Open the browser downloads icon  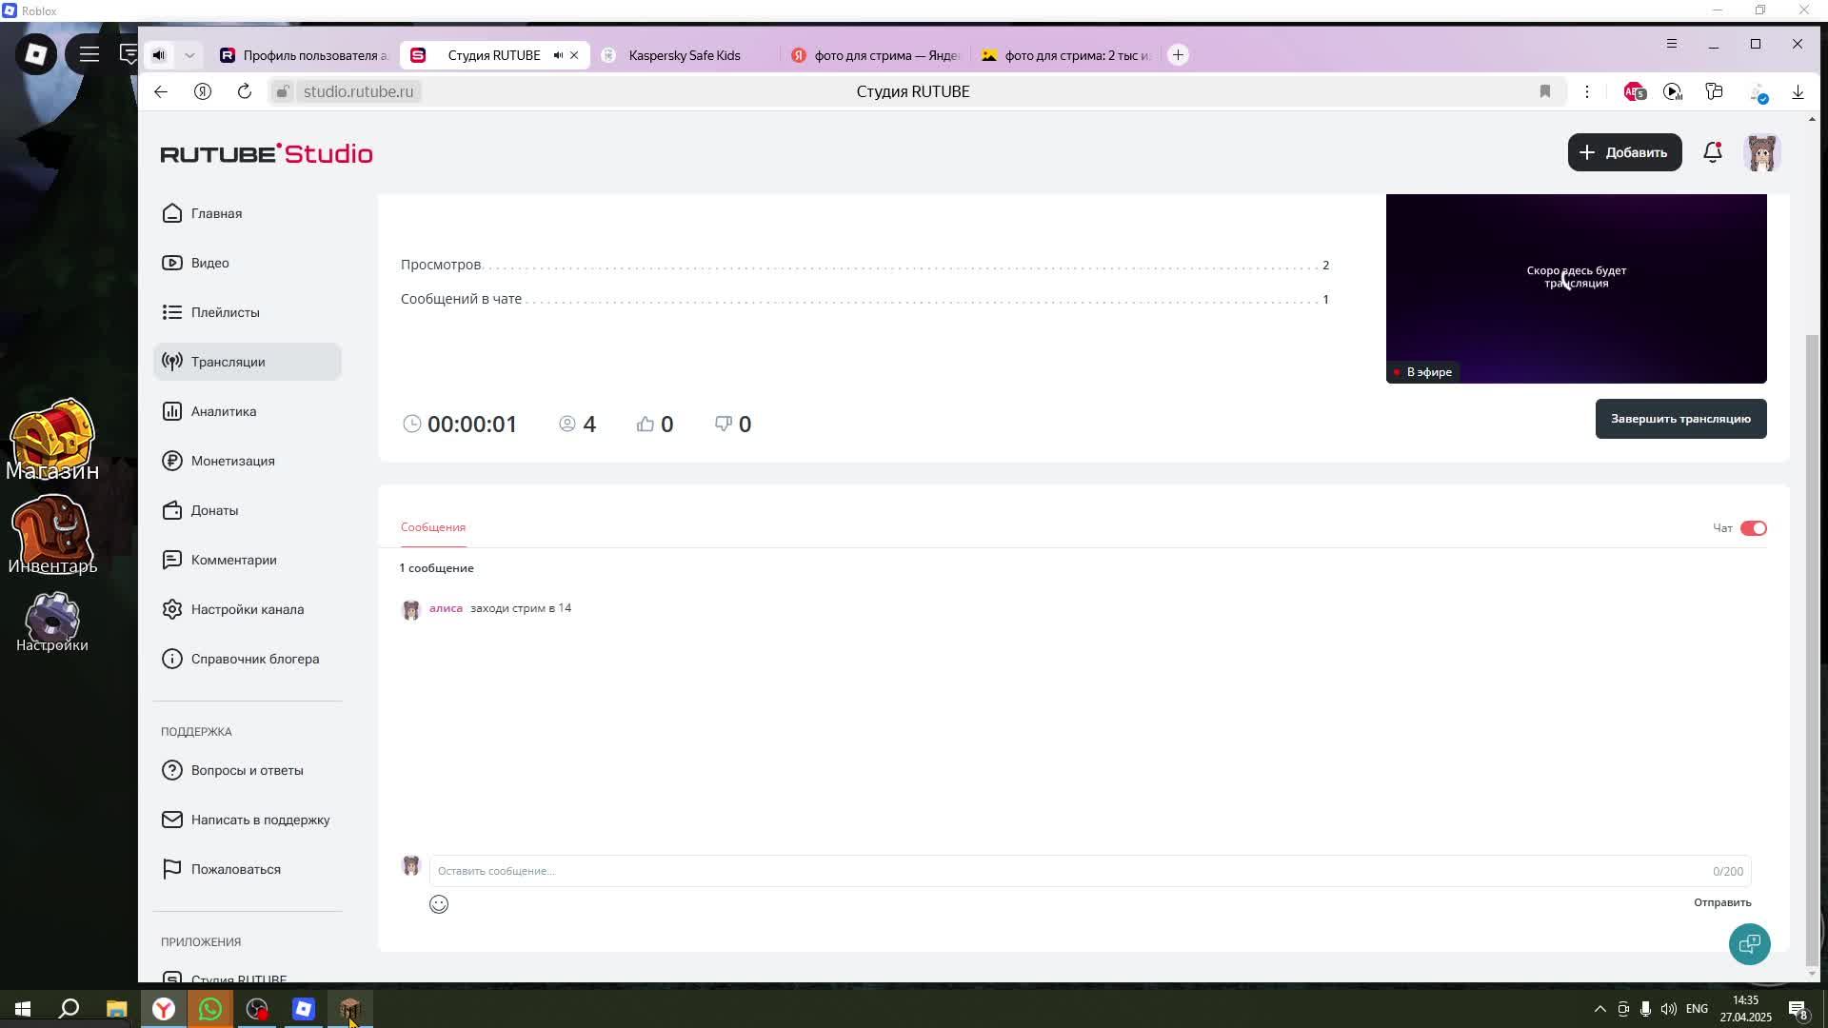coord(1798,91)
